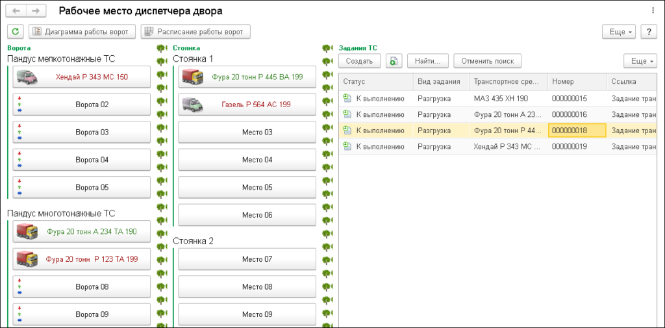Select number cell 000000015
This screenshot has height=328, width=665.
pyautogui.click(x=577, y=99)
